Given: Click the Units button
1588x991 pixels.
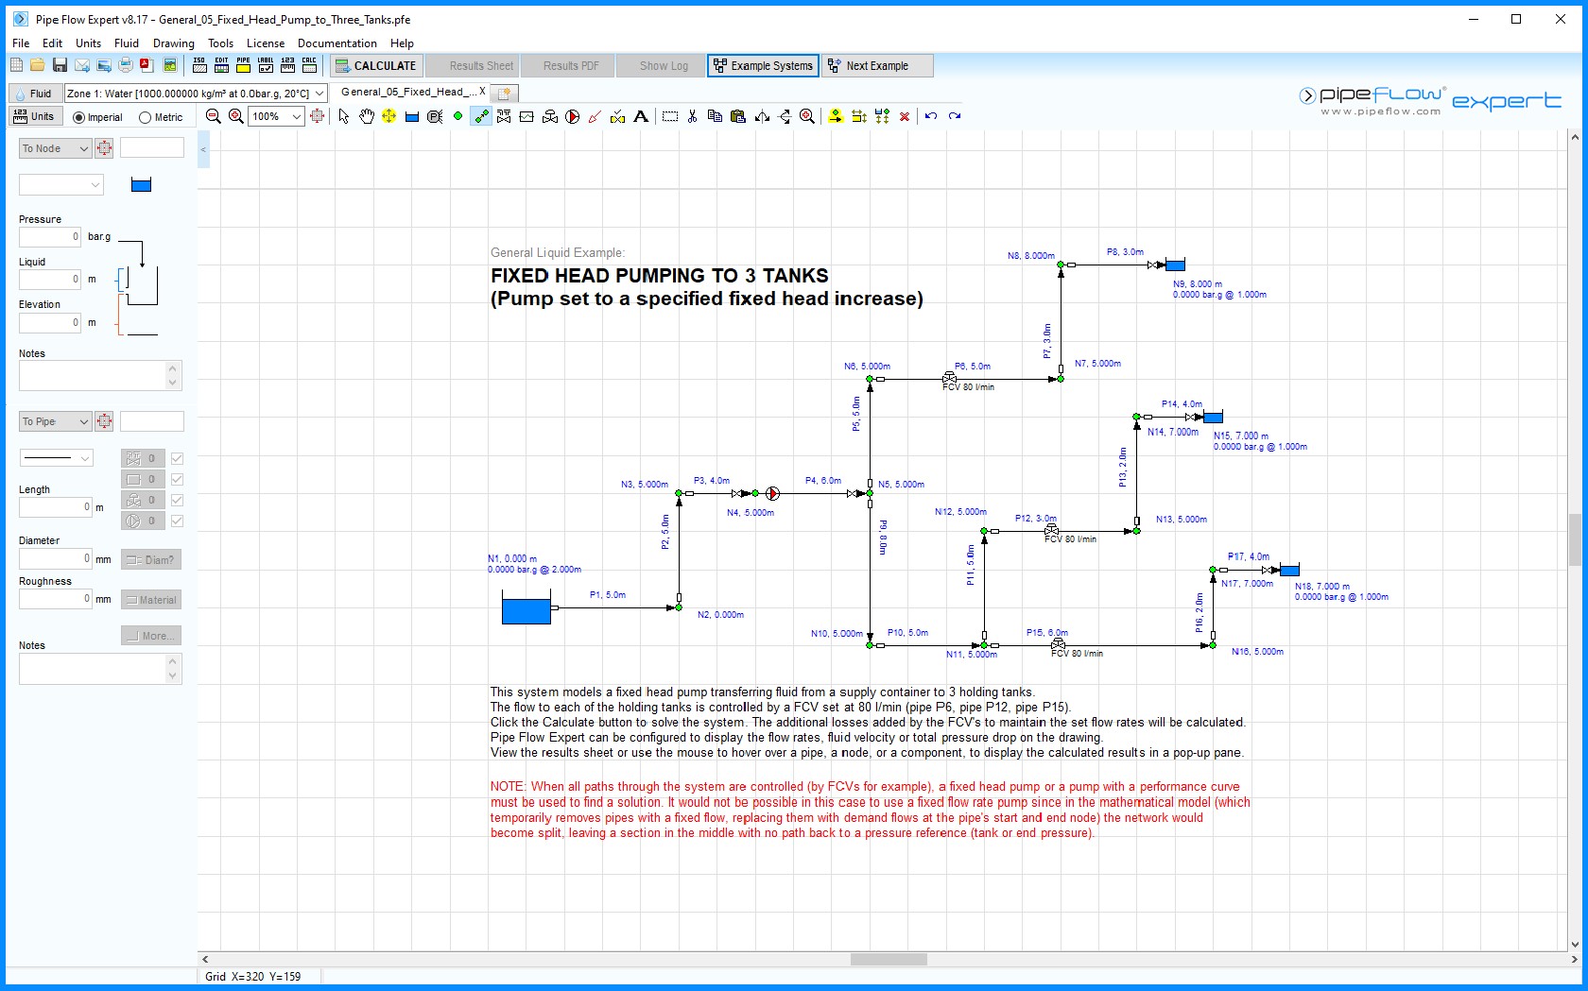Looking at the screenshot, I should 35,116.
